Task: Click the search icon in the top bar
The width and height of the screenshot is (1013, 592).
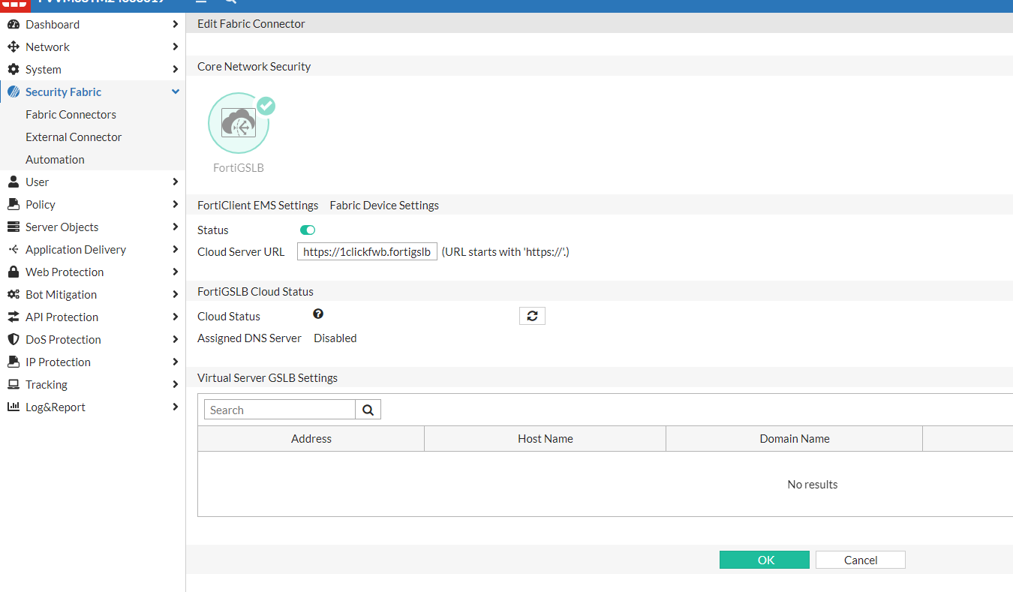Action: click(x=230, y=2)
